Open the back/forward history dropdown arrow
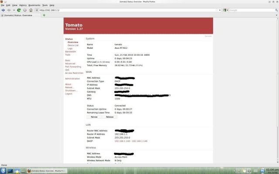 (14, 10)
